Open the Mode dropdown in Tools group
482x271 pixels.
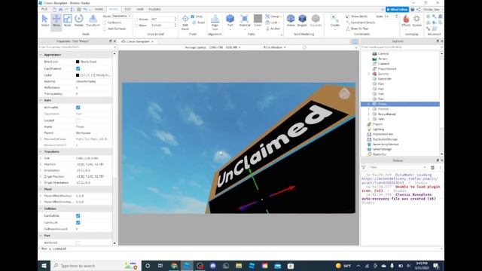[x=122, y=16]
